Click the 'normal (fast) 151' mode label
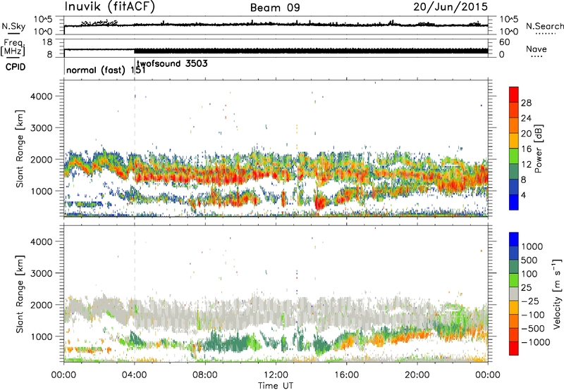Screen dimensions: 564x390 click(x=106, y=70)
